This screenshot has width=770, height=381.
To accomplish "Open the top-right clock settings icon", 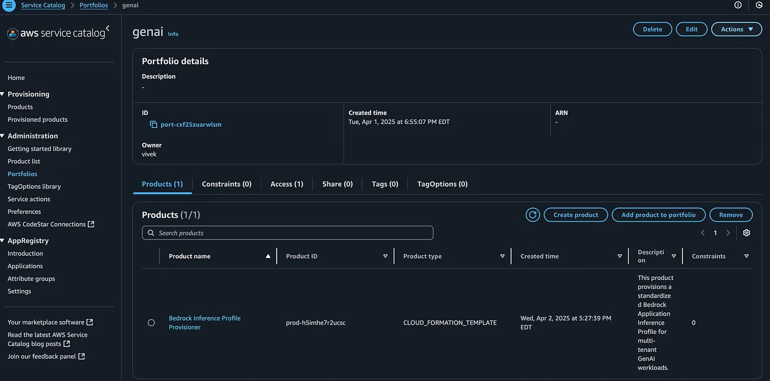I will click(759, 5).
